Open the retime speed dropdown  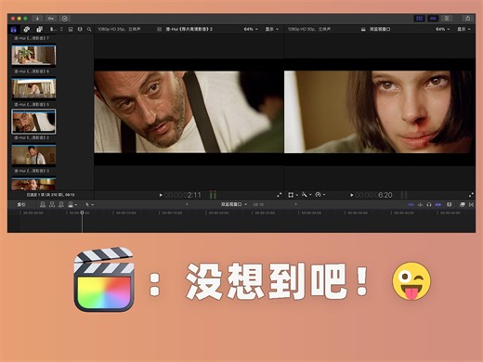coord(320,195)
